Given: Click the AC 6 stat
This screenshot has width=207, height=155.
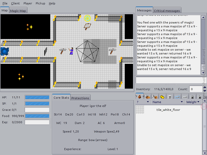Looking at the screenshot, I should 101,123.
